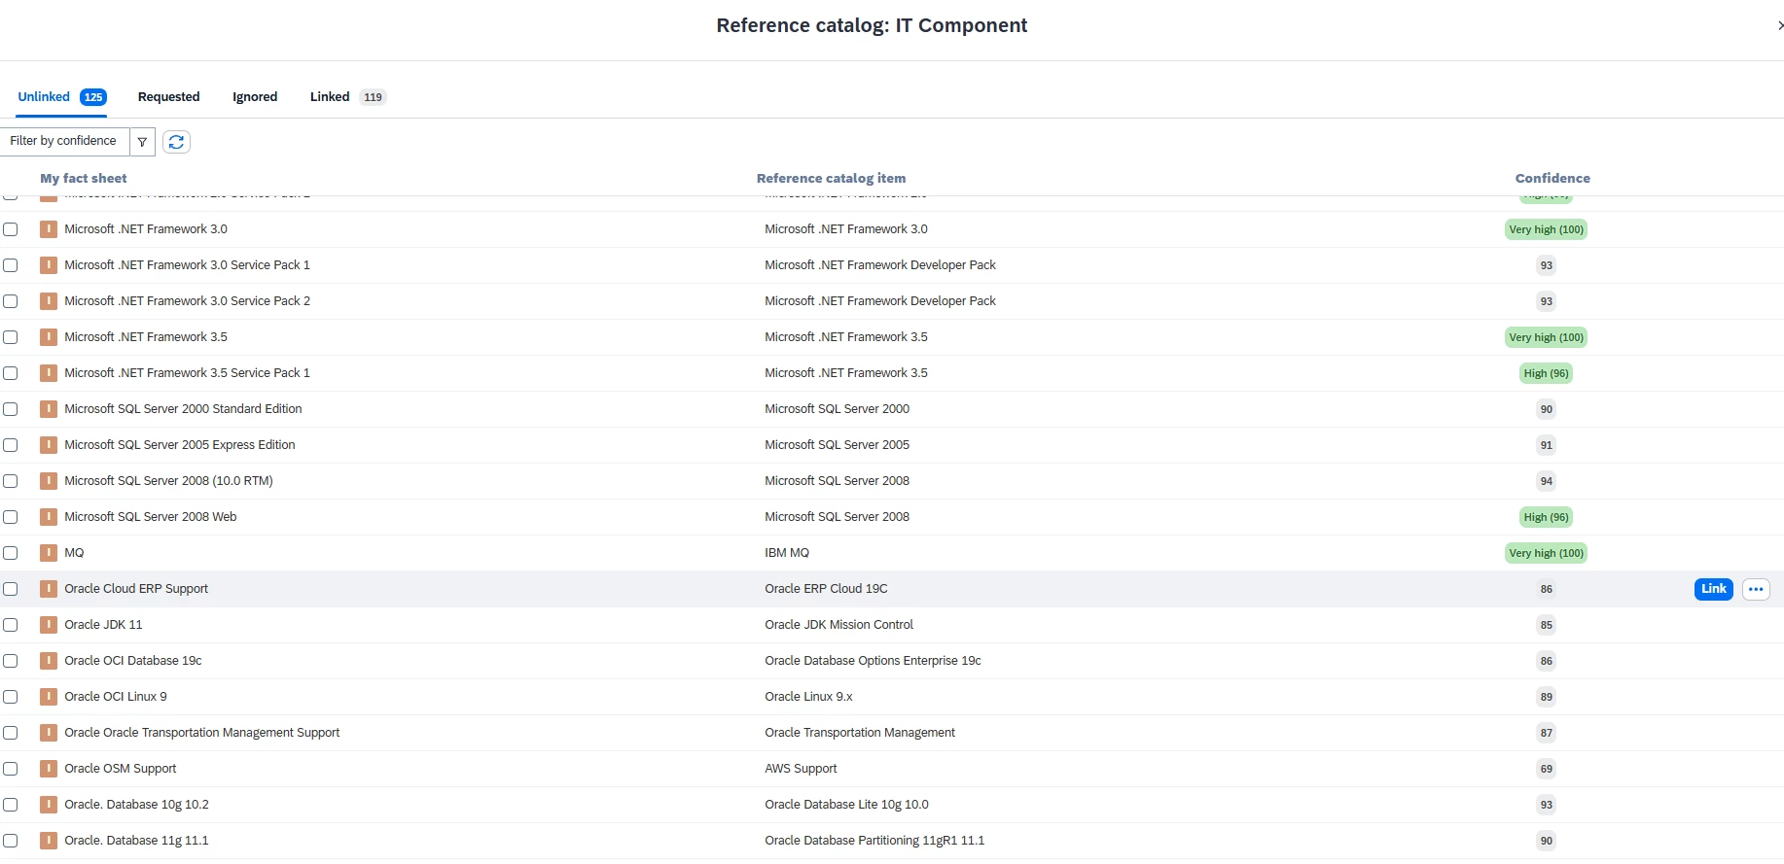Select the Oracle OCI Linux 9 checkbox
Screen dimensions: 1784x864
[11, 697]
